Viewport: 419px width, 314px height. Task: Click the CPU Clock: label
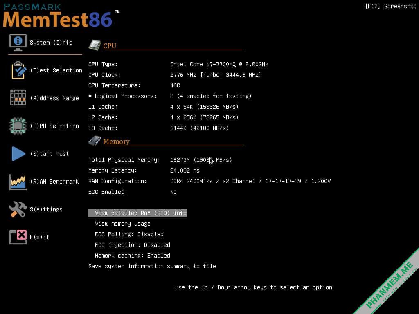[104, 75]
